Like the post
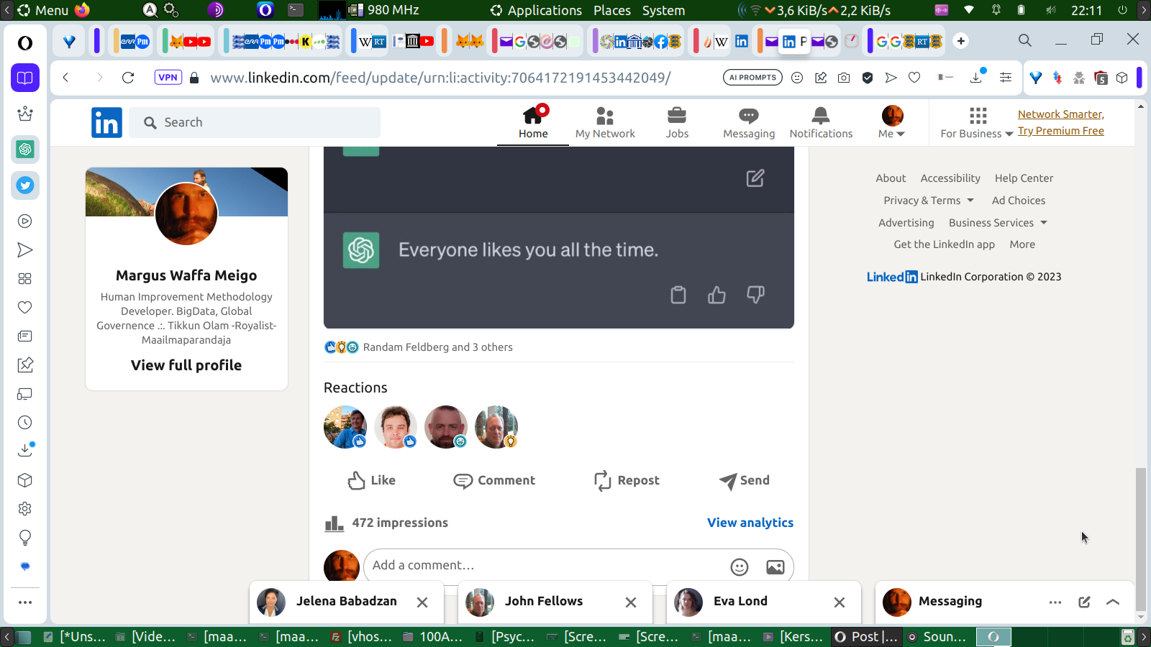The height and width of the screenshot is (647, 1151). coord(371,480)
